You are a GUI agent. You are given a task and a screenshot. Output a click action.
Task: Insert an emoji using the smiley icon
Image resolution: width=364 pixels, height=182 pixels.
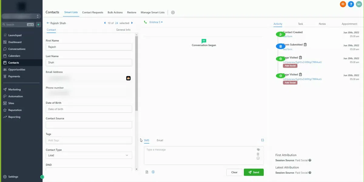point(258,158)
